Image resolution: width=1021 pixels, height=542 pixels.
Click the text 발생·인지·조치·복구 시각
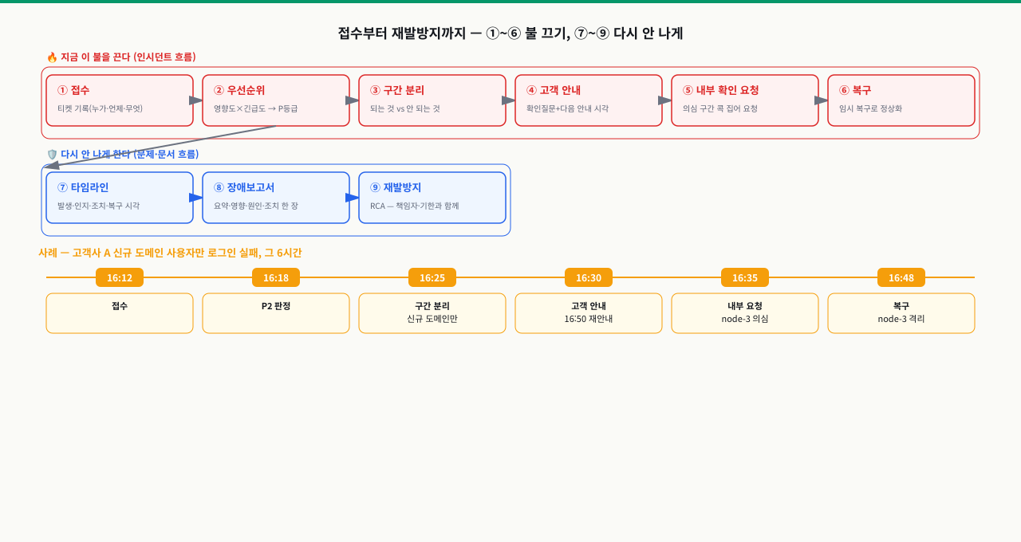pos(98,206)
